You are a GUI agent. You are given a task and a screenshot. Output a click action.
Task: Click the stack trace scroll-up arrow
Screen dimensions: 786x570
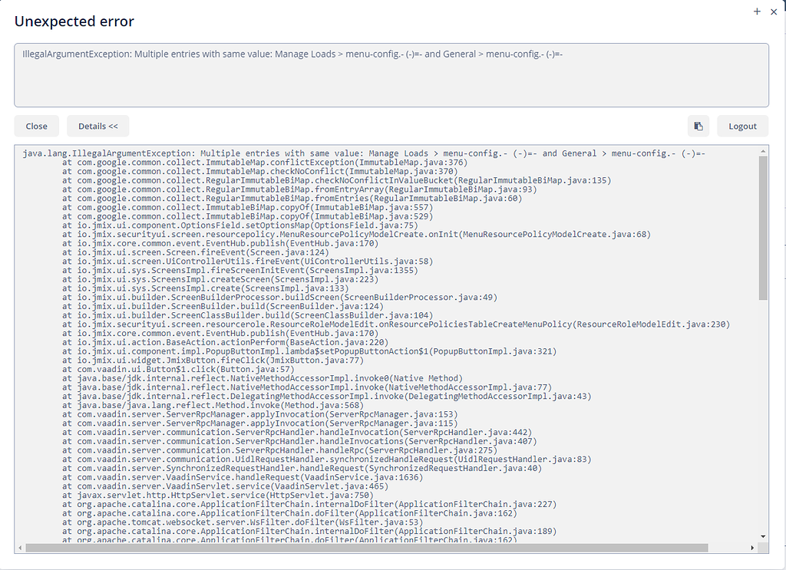click(763, 151)
